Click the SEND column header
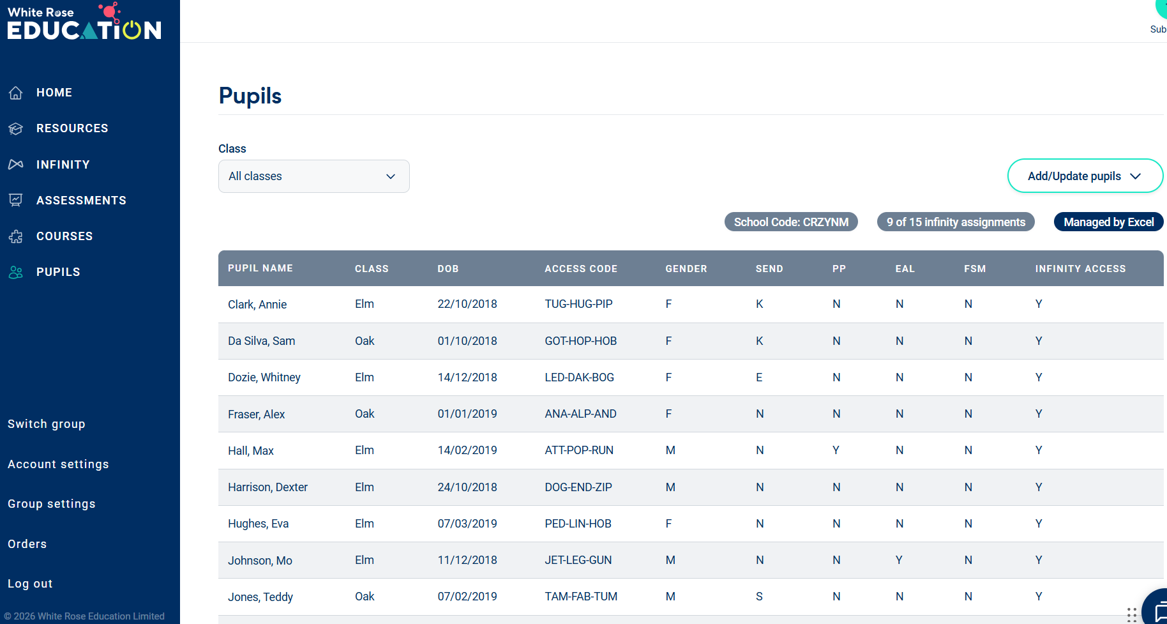The height and width of the screenshot is (624, 1167). pyautogui.click(x=769, y=269)
